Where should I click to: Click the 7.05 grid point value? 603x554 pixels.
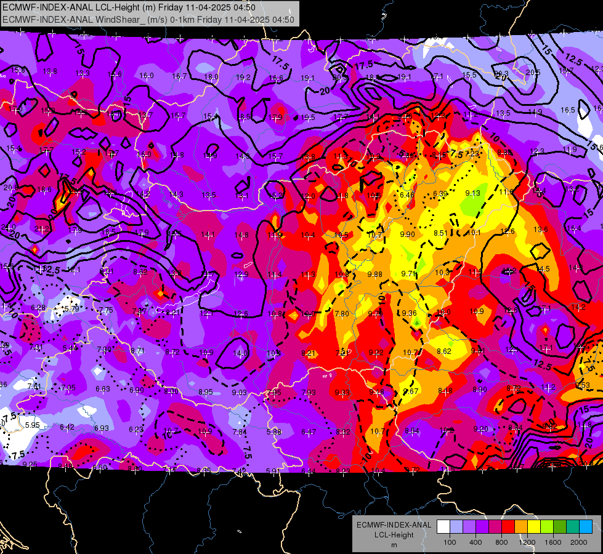click(x=68, y=388)
